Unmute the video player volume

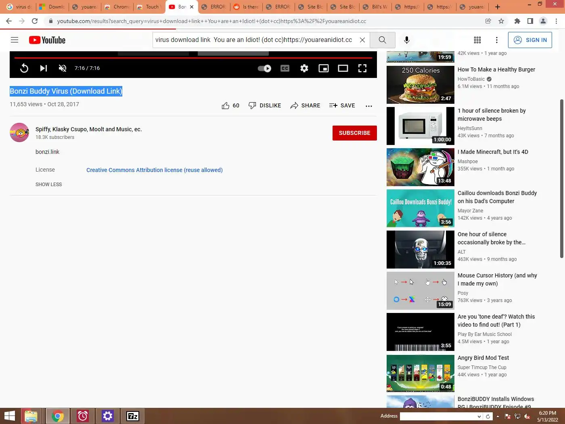pos(63,68)
